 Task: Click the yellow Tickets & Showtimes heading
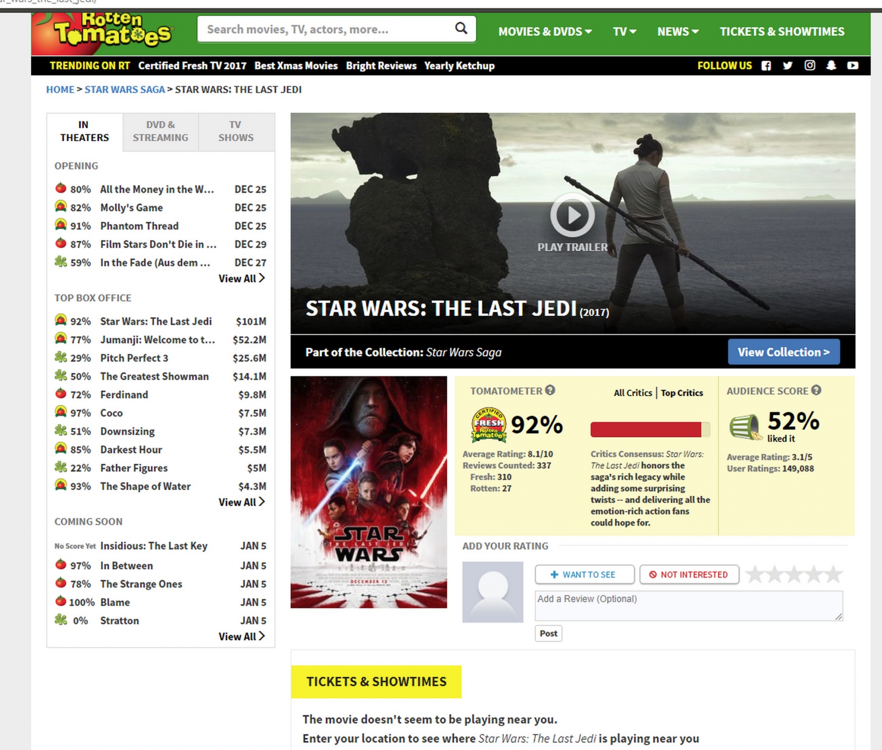coord(376,682)
